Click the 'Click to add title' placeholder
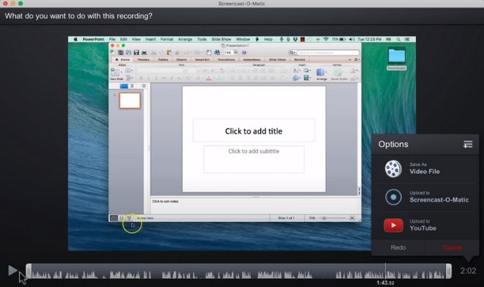This screenshot has width=484, height=287. click(254, 131)
